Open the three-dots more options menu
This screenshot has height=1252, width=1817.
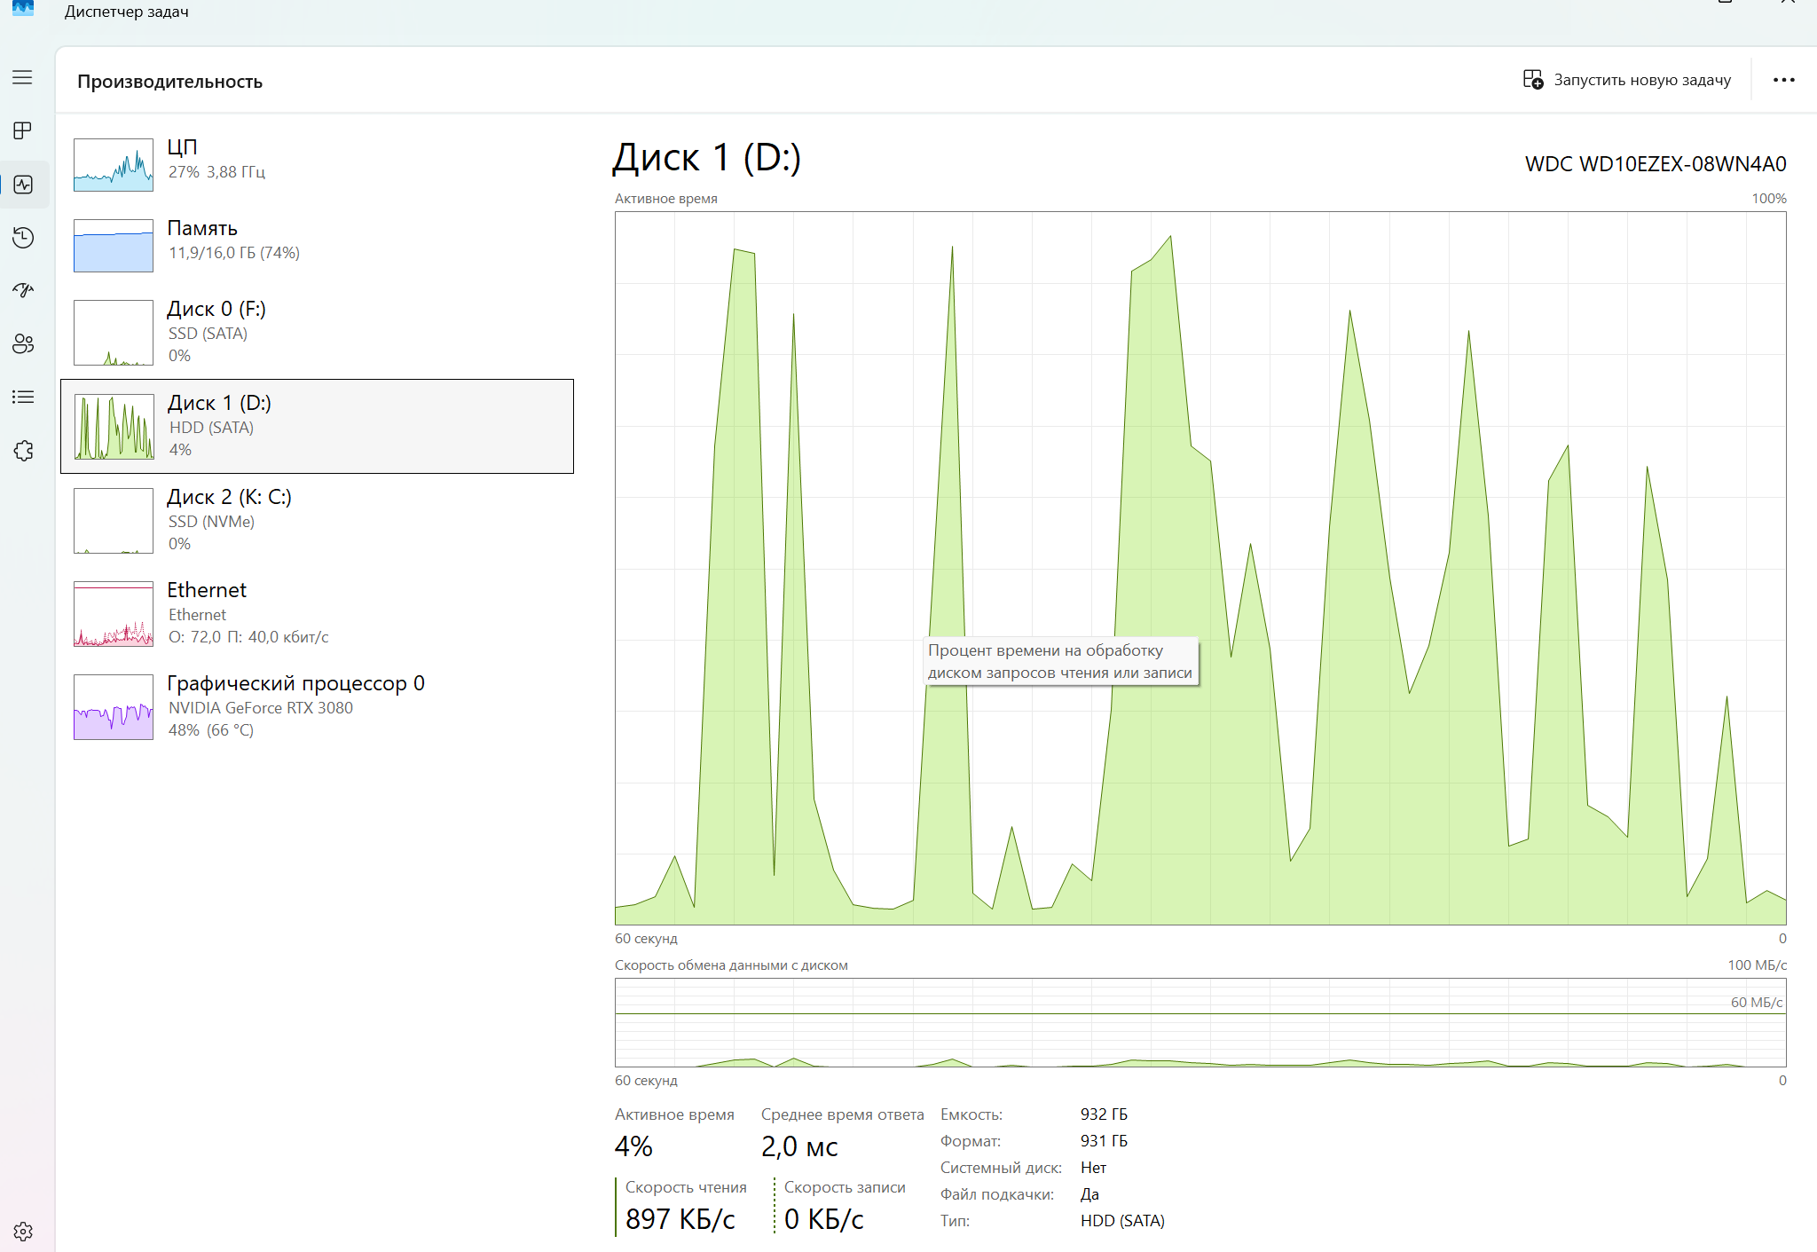[x=1783, y=80]
